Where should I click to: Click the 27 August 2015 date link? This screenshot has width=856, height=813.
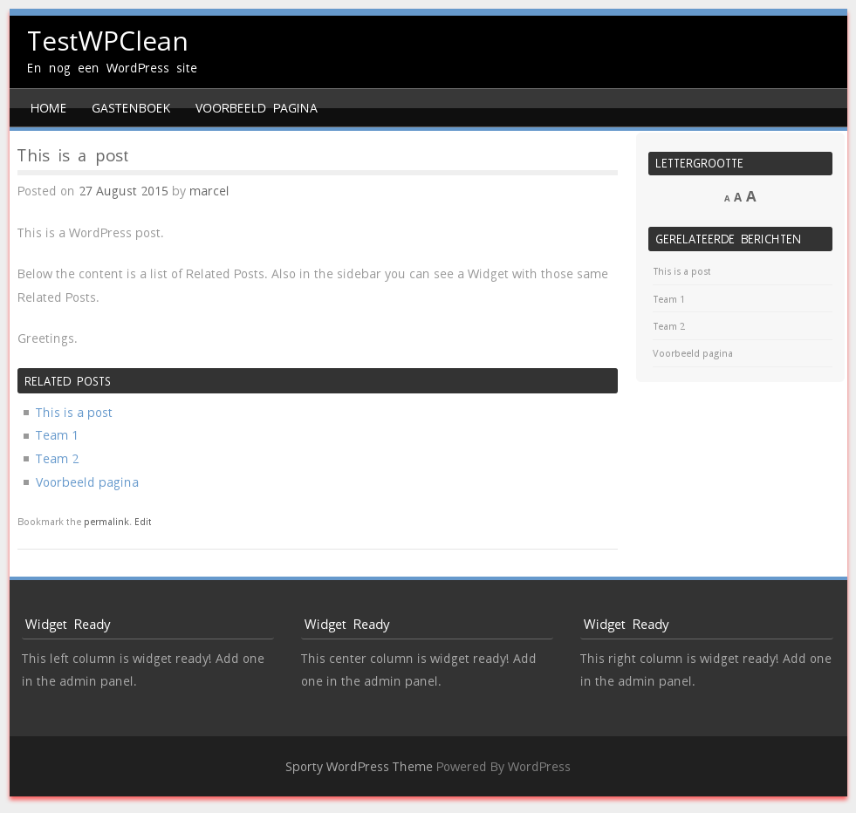[123, 191]
